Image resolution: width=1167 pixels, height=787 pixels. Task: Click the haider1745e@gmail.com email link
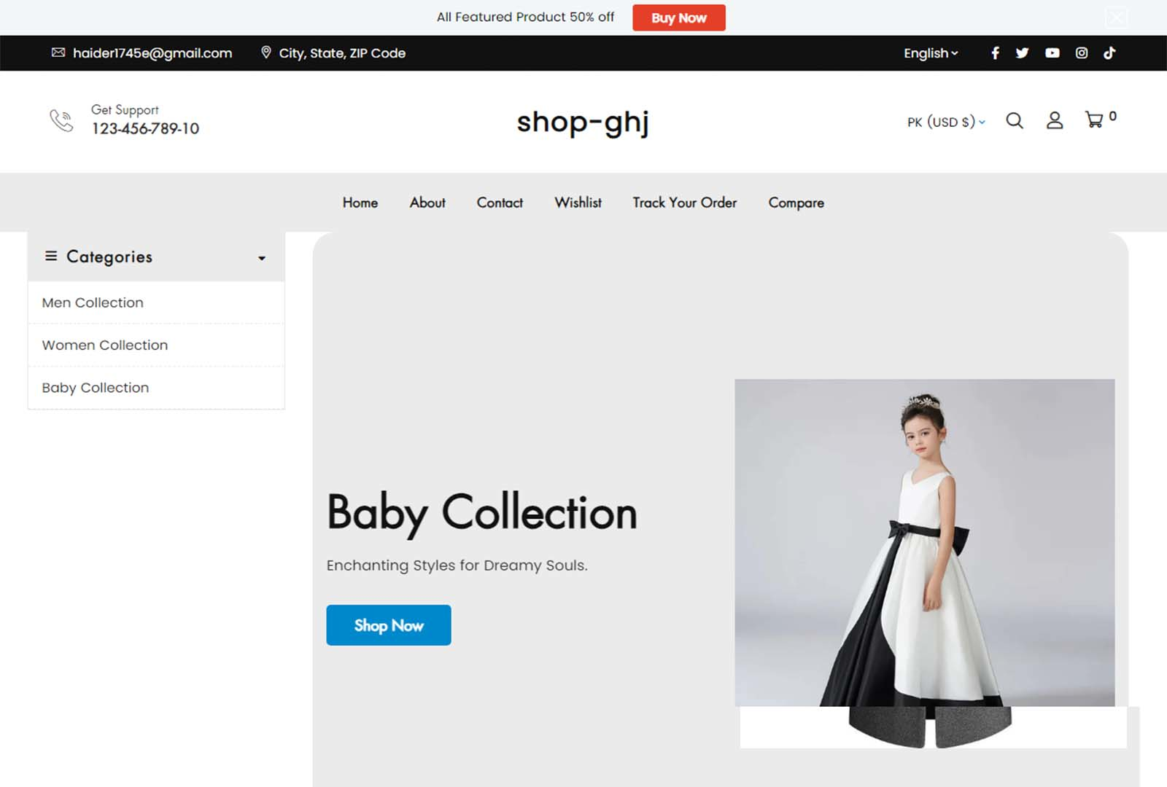(152, 53)
